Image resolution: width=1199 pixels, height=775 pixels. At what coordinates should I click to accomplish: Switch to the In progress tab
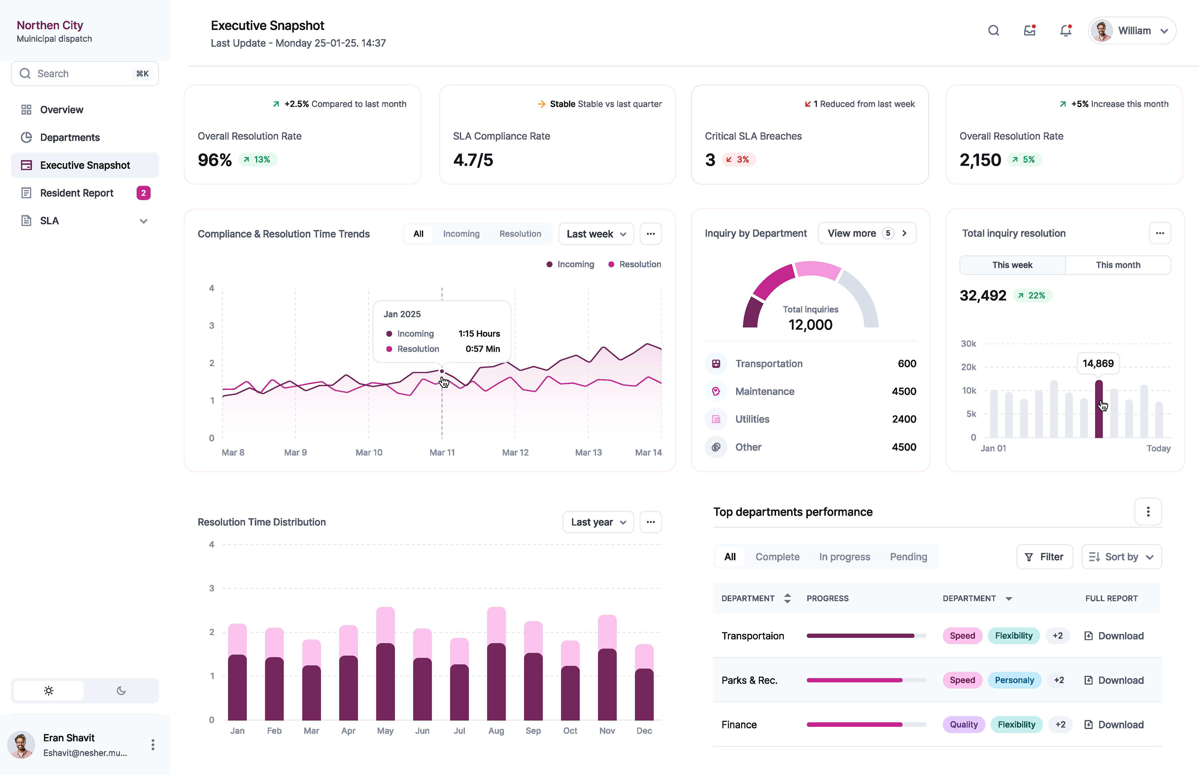(844, 557)
